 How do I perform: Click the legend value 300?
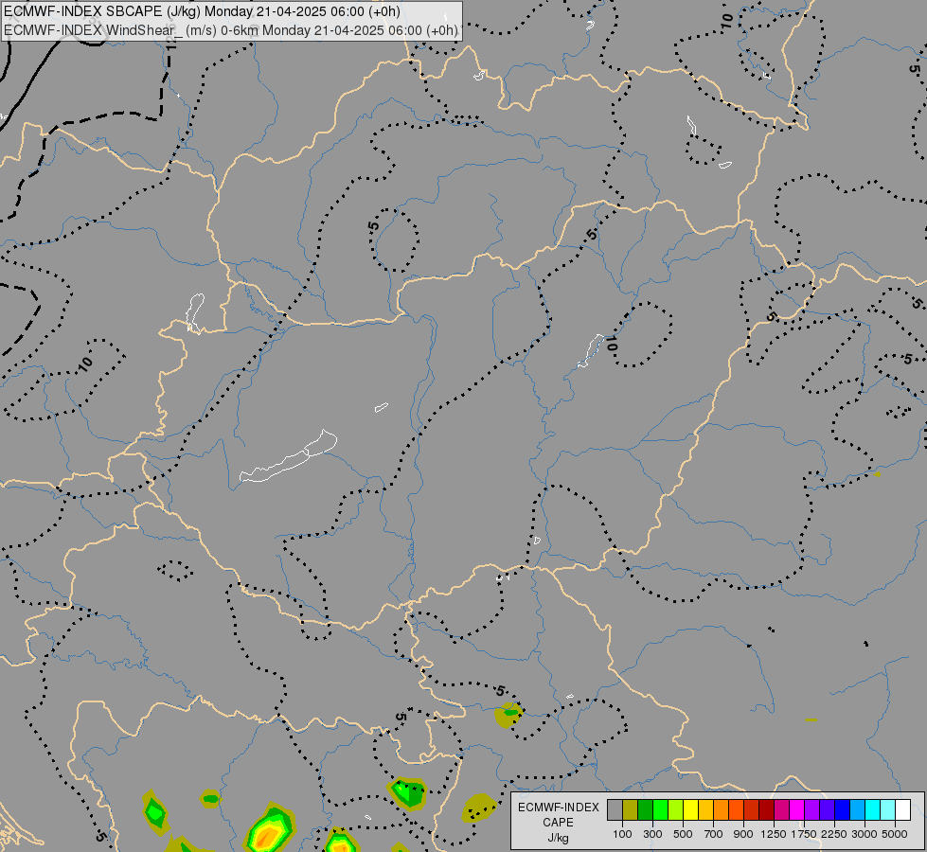(x=652, y=834)
